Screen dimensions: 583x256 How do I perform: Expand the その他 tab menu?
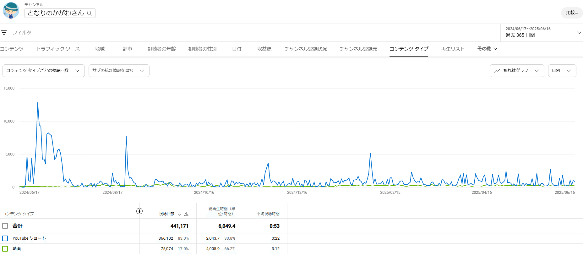(x=487, y=49)
